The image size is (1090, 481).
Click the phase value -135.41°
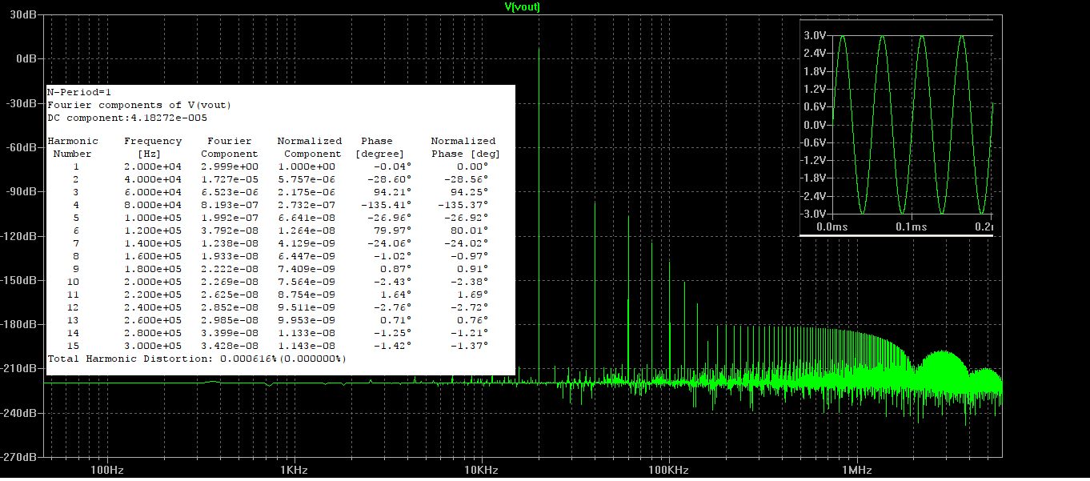[387, 205]
